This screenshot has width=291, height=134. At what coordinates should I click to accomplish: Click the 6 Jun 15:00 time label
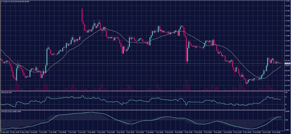[x=131, y=132]
